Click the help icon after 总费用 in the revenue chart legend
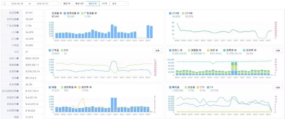The image size is (285, 119). click(x=235, y=50)
